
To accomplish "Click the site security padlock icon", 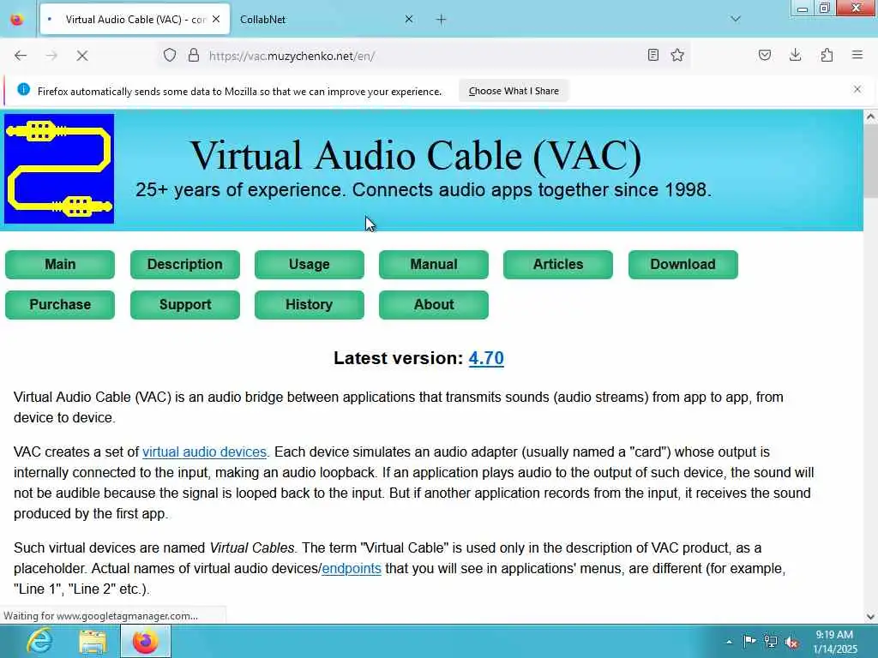I will 194,56.
